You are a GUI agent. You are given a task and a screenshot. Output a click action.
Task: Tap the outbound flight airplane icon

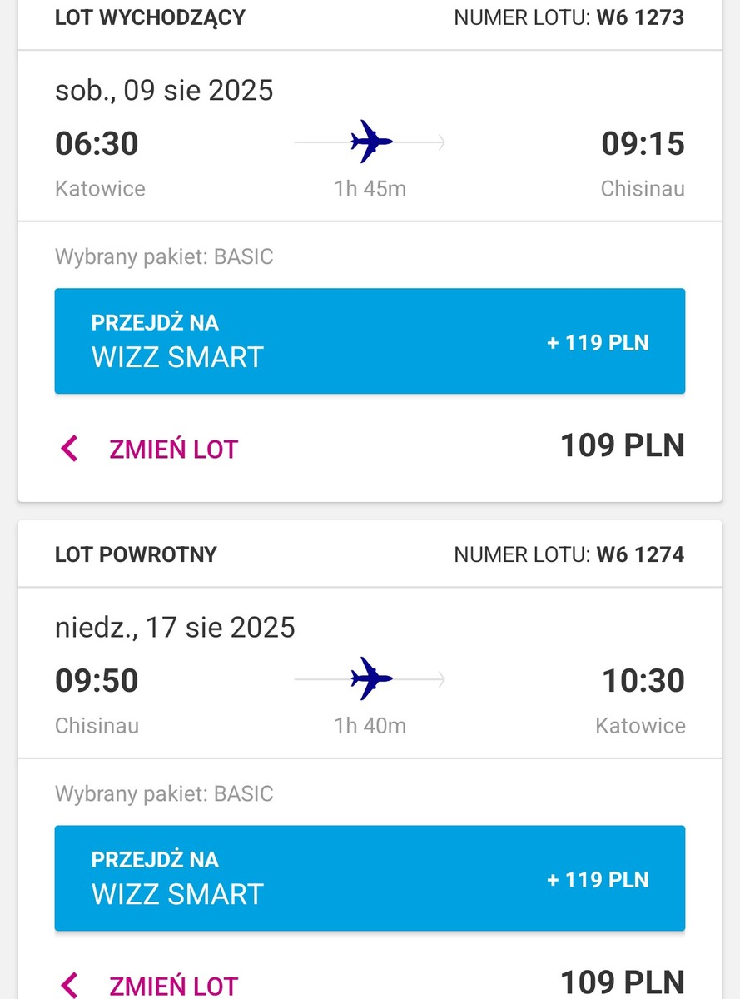click(x=371, y=142)
